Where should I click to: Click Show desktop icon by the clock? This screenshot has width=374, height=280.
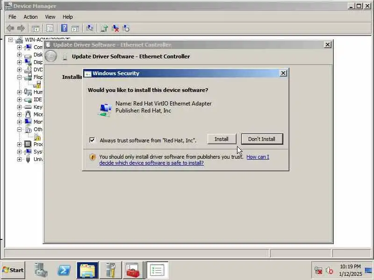point(368,271)
